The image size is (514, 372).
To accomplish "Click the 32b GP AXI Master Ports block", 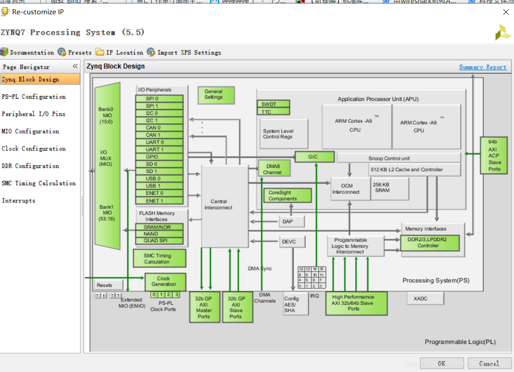I will (x=205, y=307).
